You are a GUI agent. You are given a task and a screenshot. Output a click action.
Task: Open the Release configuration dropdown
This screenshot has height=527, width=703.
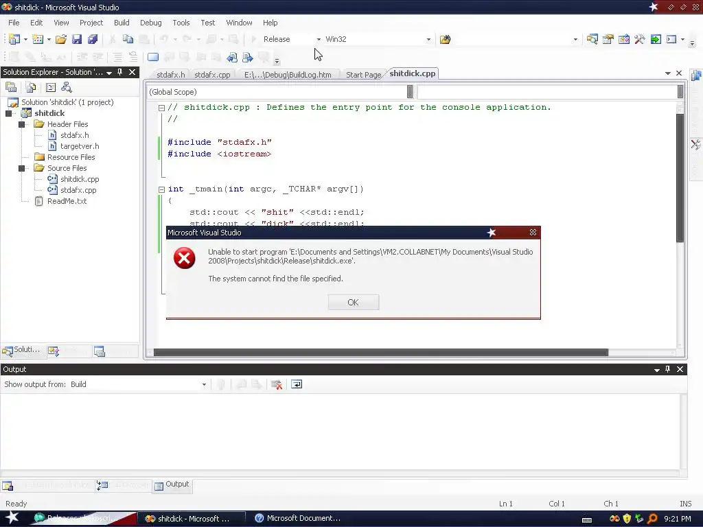point(319,39)
